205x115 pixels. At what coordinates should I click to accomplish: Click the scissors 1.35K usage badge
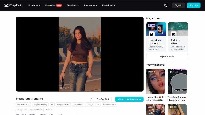(x=151, y=72)
